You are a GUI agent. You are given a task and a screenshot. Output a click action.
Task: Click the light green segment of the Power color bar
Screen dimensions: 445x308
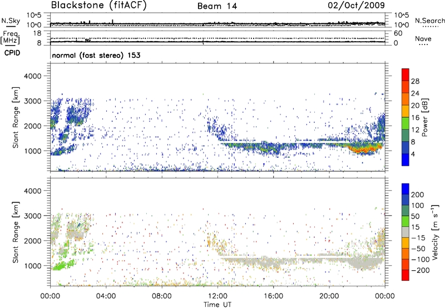(x=406, y=123)
